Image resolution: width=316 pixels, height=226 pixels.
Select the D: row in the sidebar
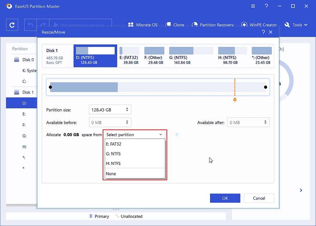21,103
